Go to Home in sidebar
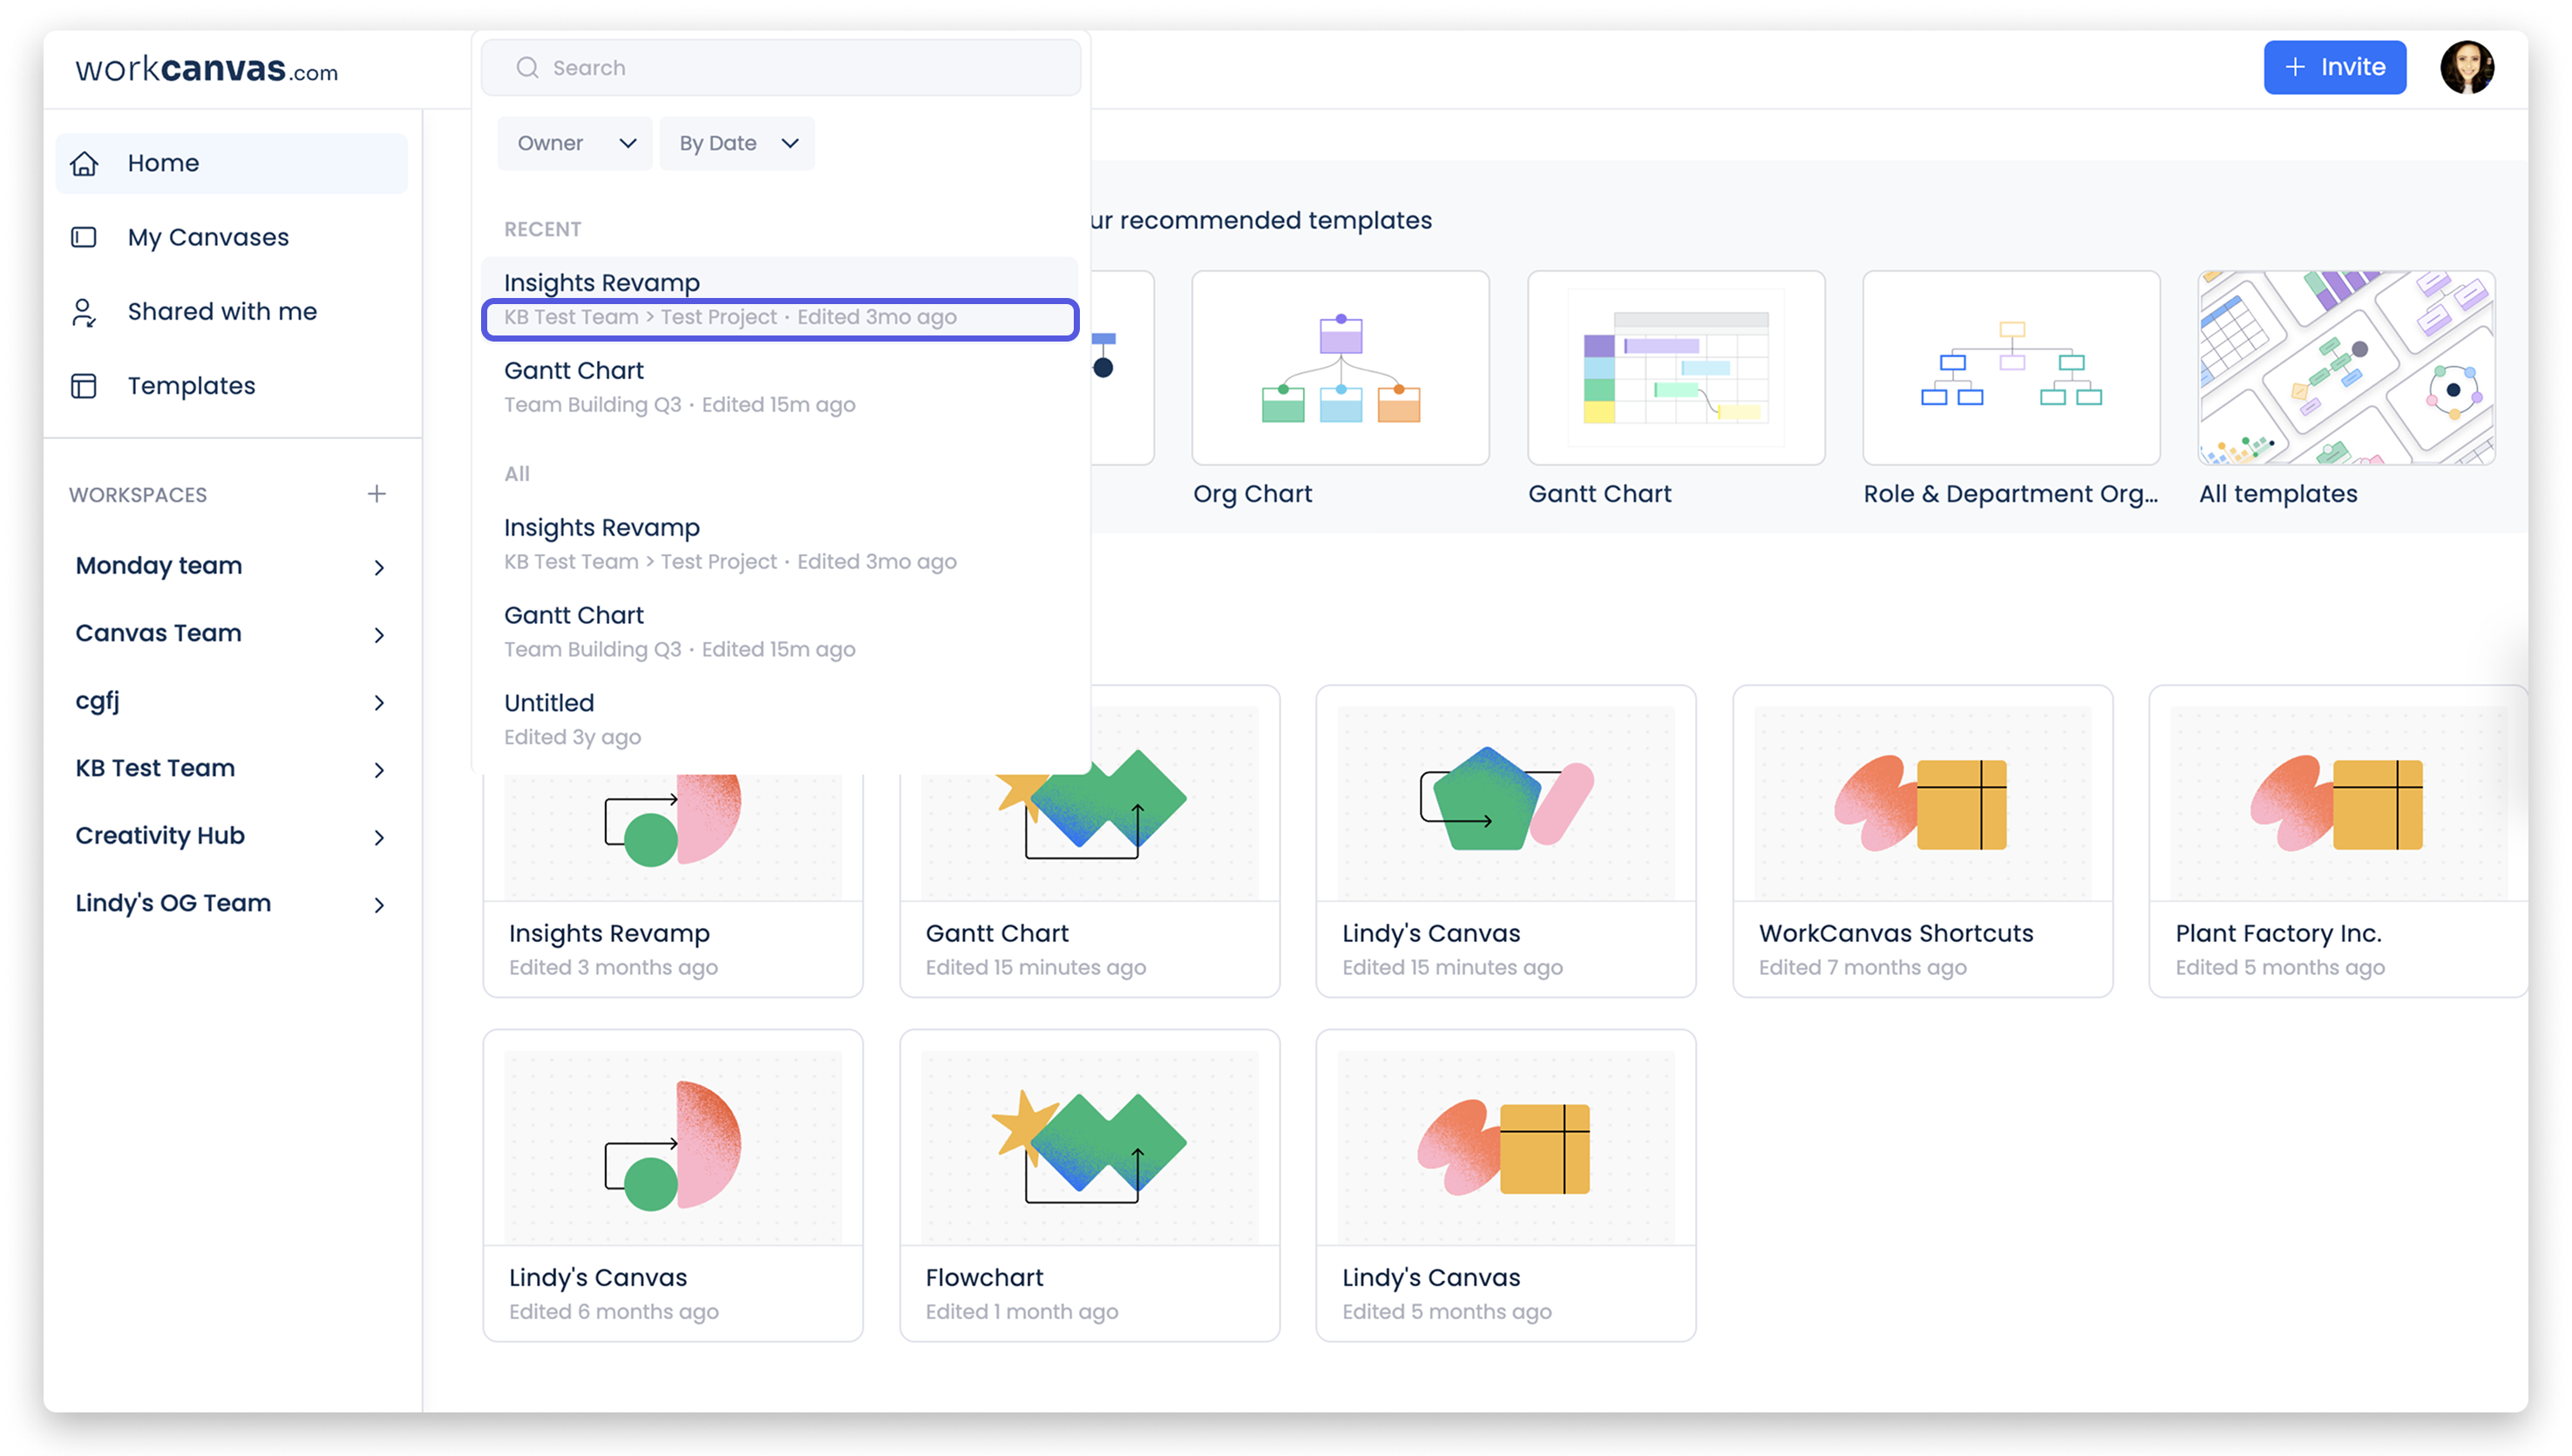Viewport: 2572px width, 1456px height. [x=231, y=163]
